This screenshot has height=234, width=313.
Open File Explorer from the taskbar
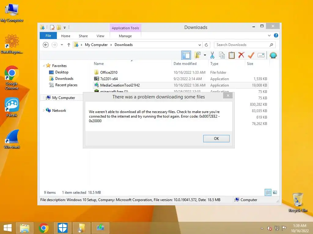(x=24, y=228)
